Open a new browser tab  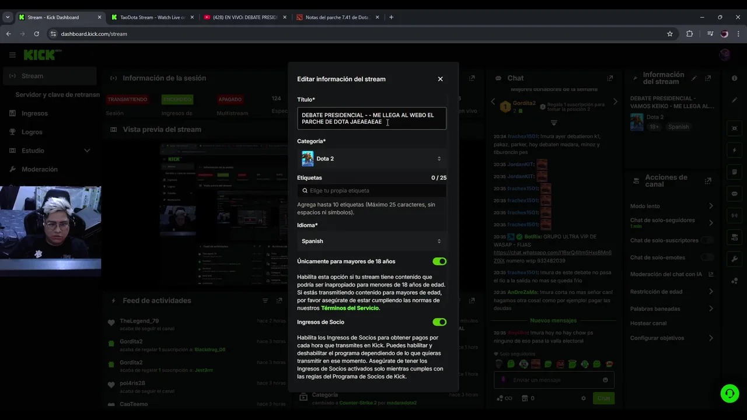pyautogui.click(x=391, y=17)
